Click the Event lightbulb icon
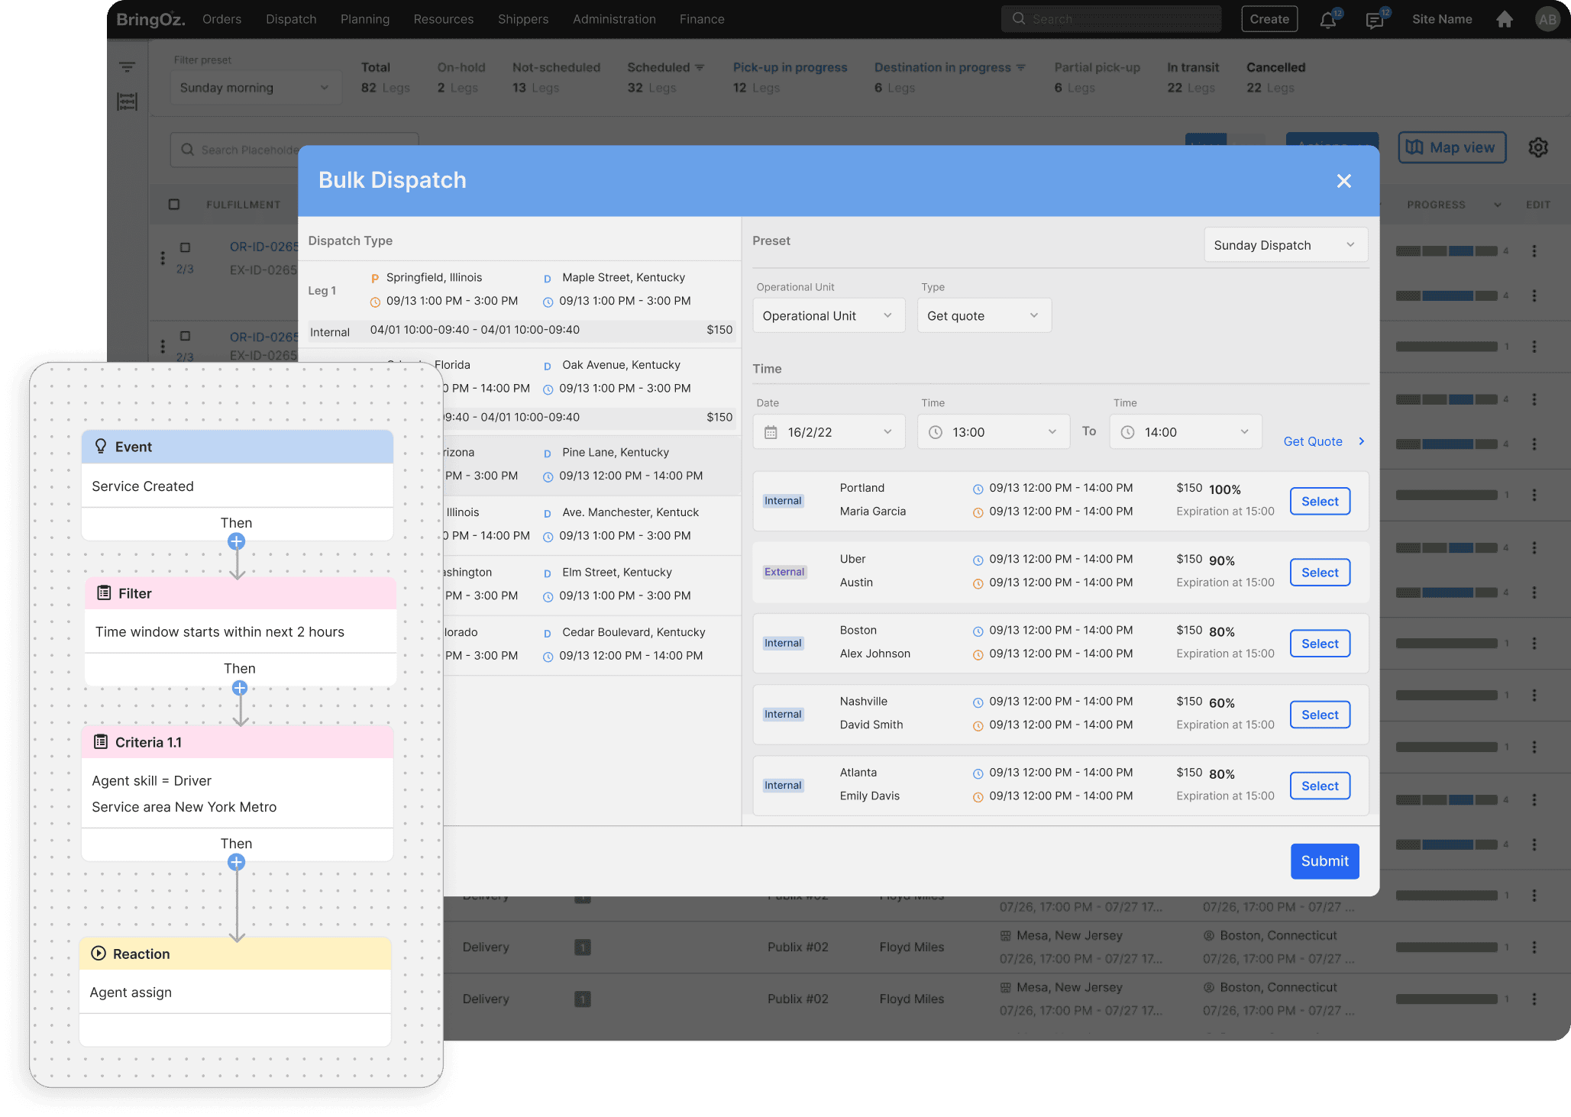Image resolution: width=1571 pixels, height=1117 pixels. pyautogui.click(x=100, y=446)
